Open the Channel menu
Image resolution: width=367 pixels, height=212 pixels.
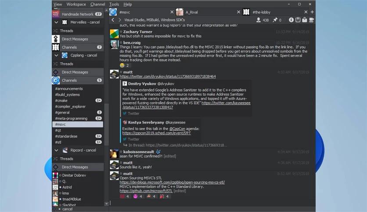97,4
